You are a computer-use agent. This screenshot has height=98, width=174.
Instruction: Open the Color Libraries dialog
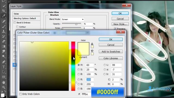tap(111, 58)
